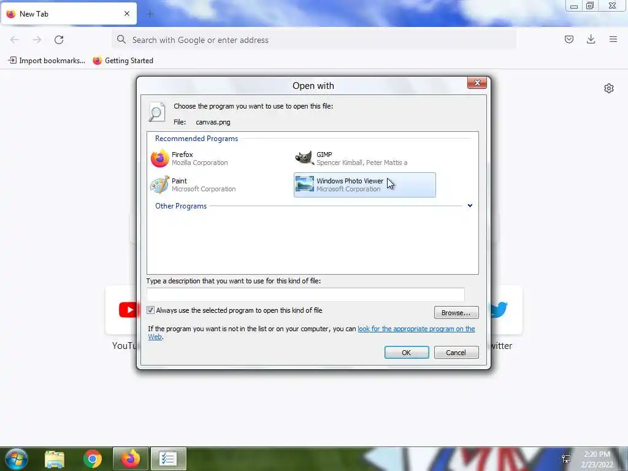Open the Getting Started bookmark
This screenshot has height=471, width=628.
click(x=123, y=61)
